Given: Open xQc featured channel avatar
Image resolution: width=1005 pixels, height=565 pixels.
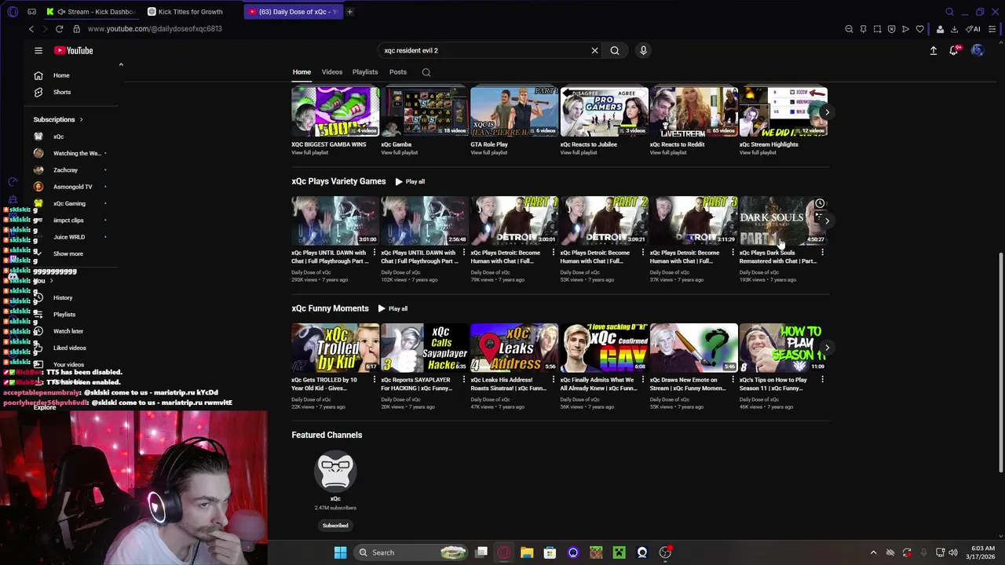Looking at the screenshot, I should 335,471.
